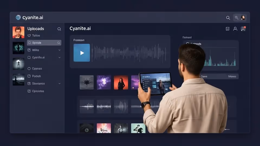The image size is (260, 146).
Task: Select the Tolioe sidebar item
Action: click(36, 35)
